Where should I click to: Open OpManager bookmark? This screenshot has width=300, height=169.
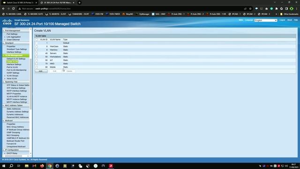pyautogui.click(x=142, y=14)
